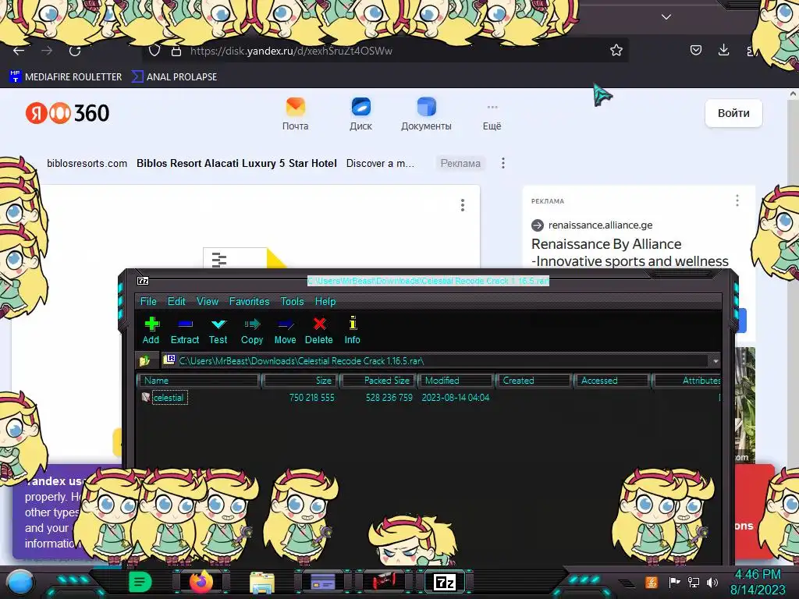The image size is (799, 599).
Task: Expand the 7-Zip address path dropdown
Action: 716,360
